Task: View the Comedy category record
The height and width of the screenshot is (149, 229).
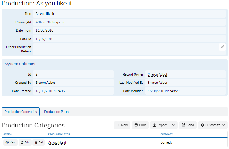Action: (10, 142)
